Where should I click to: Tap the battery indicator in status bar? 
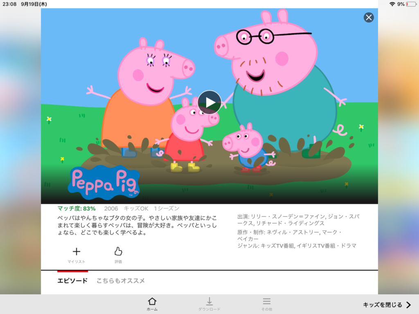tap(411, 4)
